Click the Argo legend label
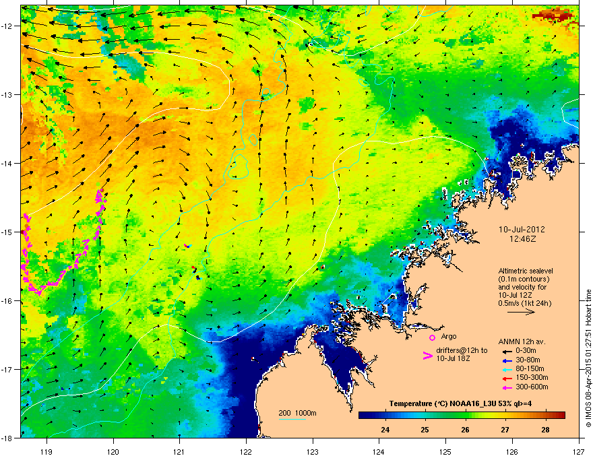The image size is (593, 458). click(x=449, y=336)
